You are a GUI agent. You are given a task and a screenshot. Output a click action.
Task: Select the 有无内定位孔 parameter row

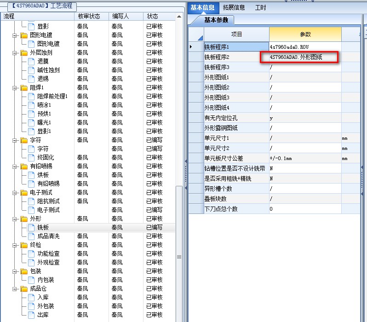pyautogui.click(x=274, y=118)
